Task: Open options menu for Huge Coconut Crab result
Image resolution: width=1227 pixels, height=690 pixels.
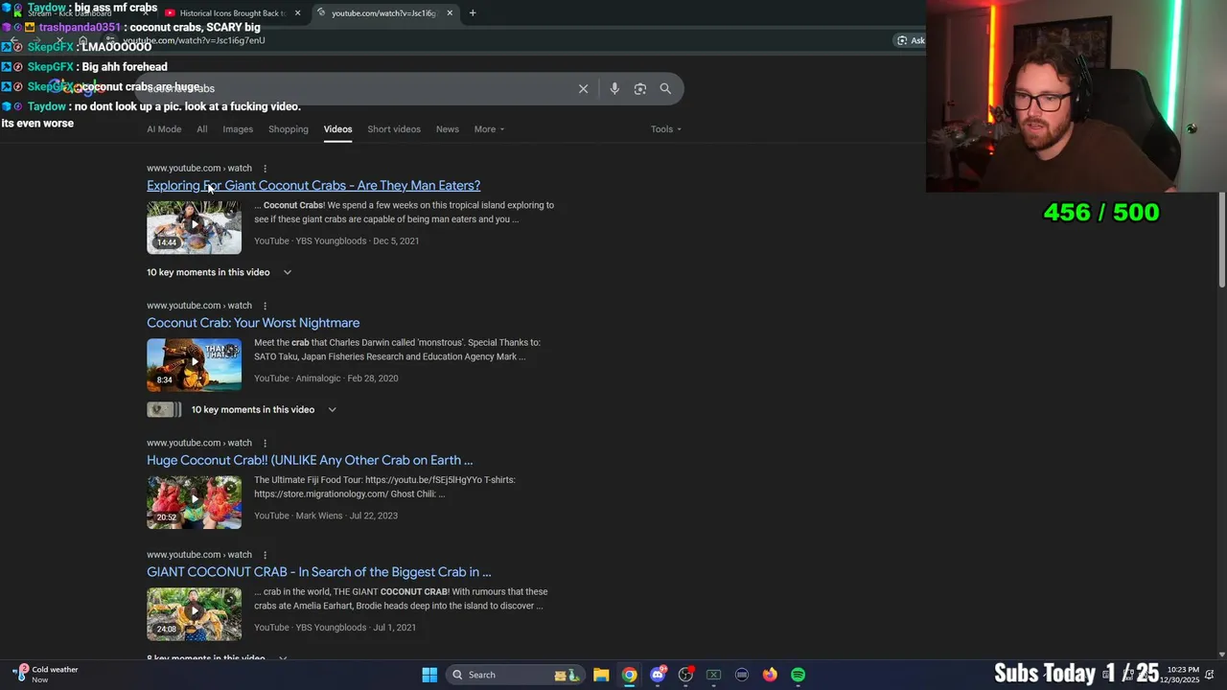Action: 265,443
